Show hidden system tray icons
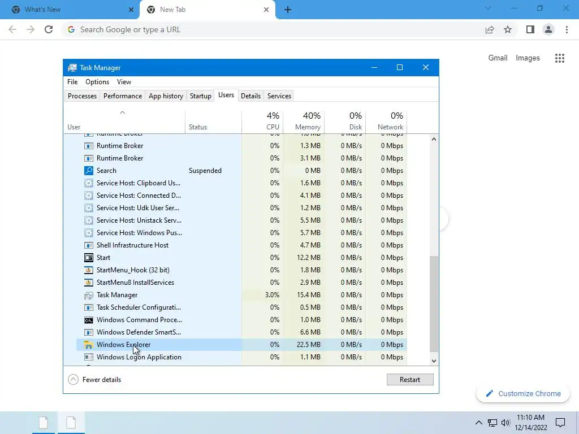Screen dimensions: 579x434 pos(478,423)
